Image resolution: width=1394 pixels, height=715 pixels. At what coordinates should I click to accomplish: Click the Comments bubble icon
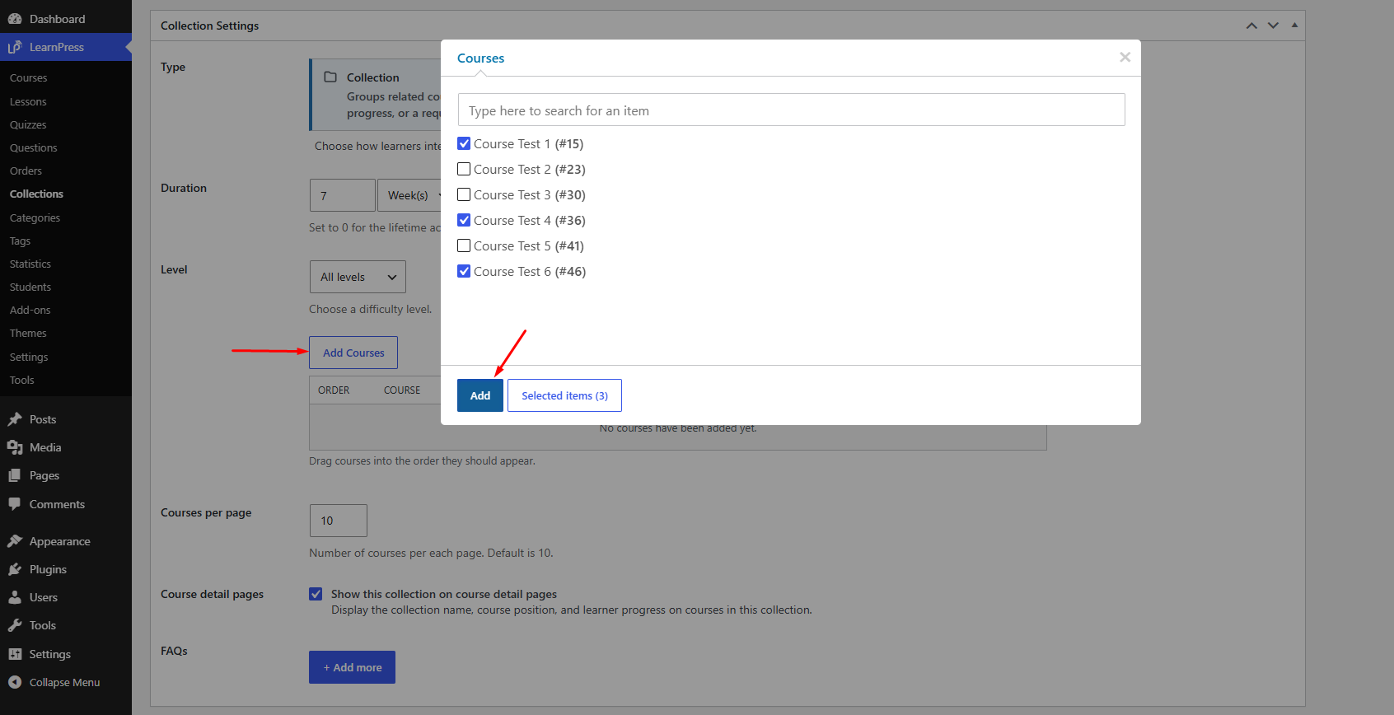15,504
